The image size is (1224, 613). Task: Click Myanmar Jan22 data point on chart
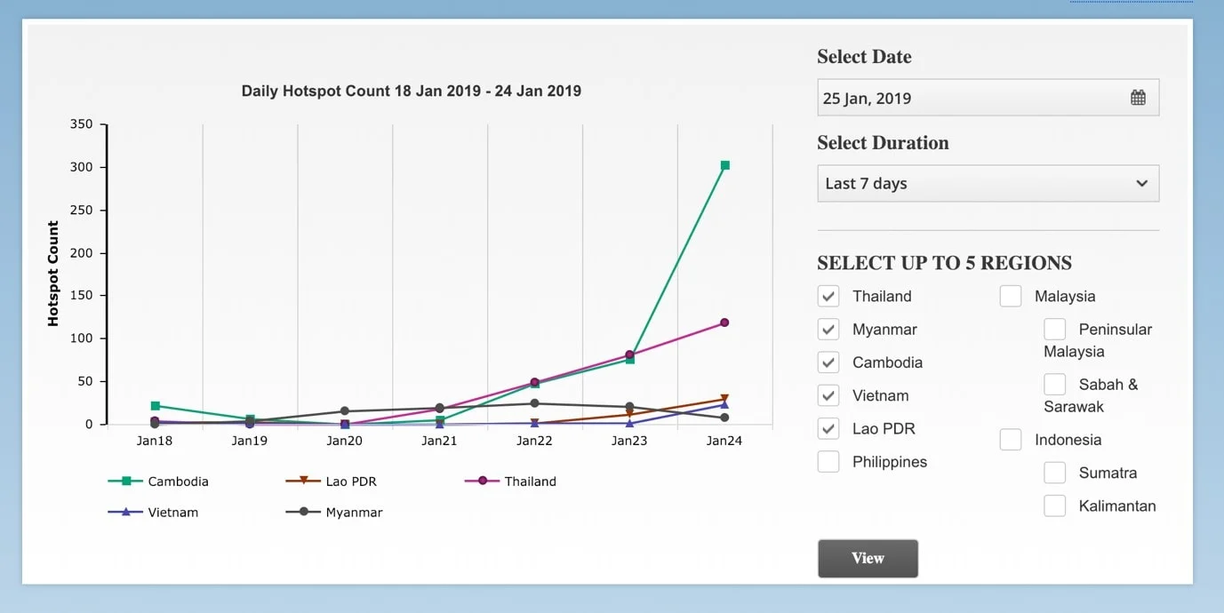click(x=535, y=403)
